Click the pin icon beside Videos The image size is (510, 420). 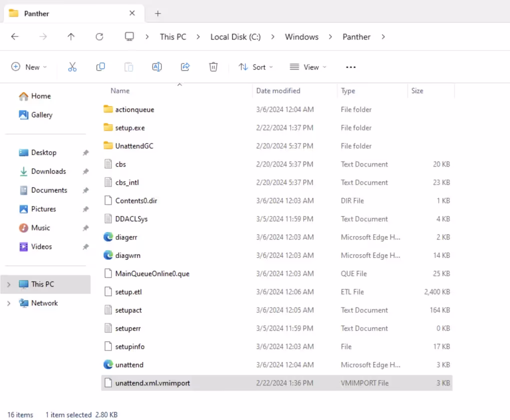[85, 247]
